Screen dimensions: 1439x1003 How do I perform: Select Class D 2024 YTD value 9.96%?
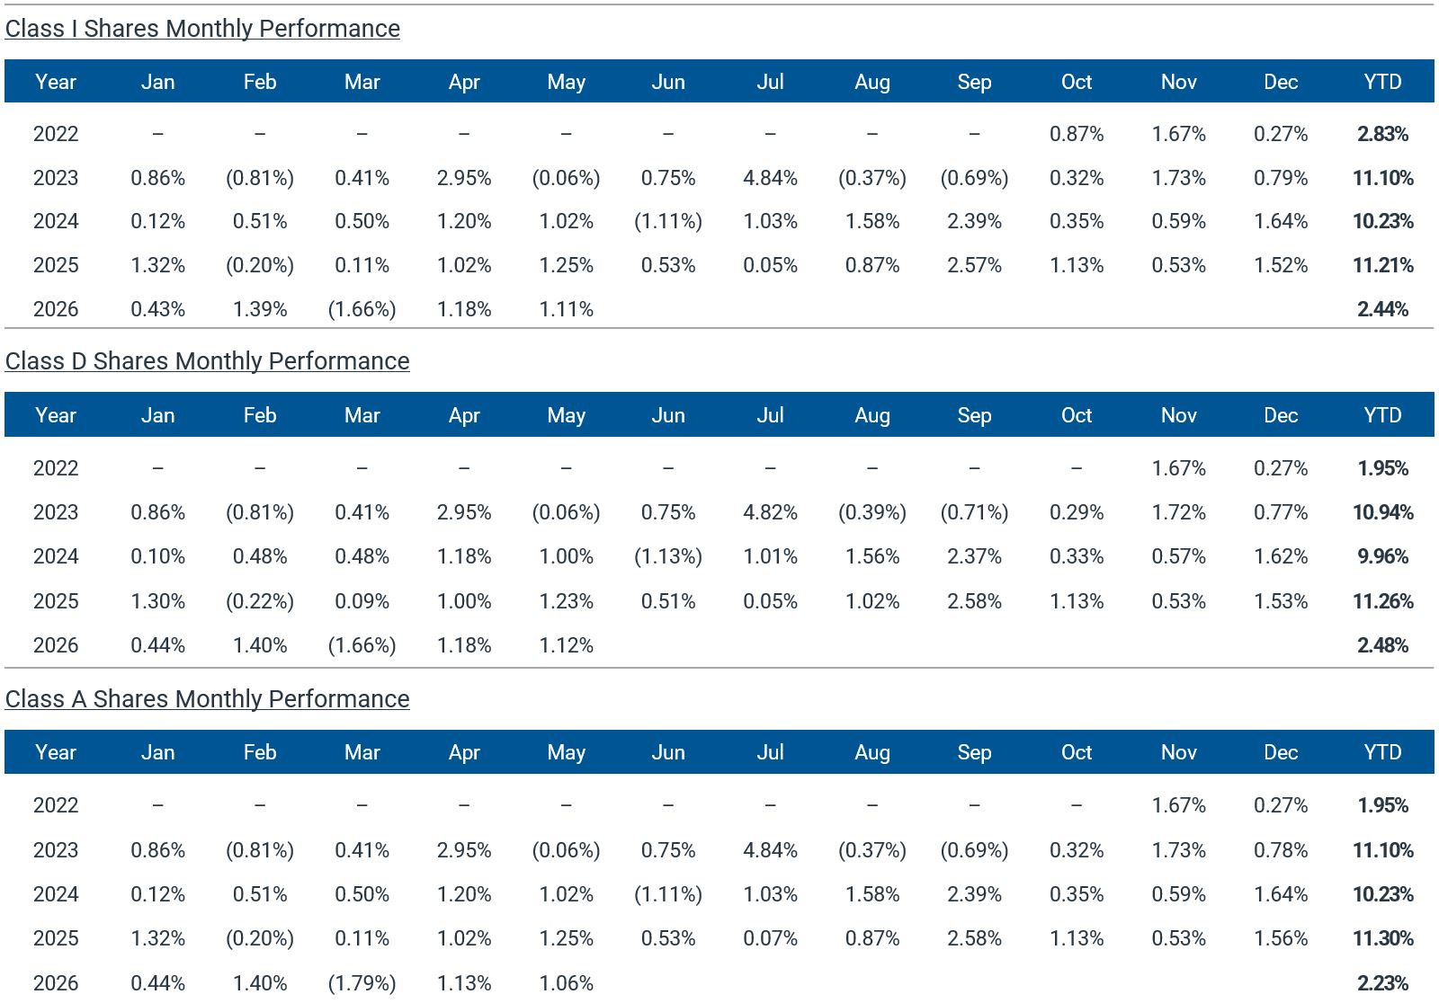click(x=1383, y=556)
